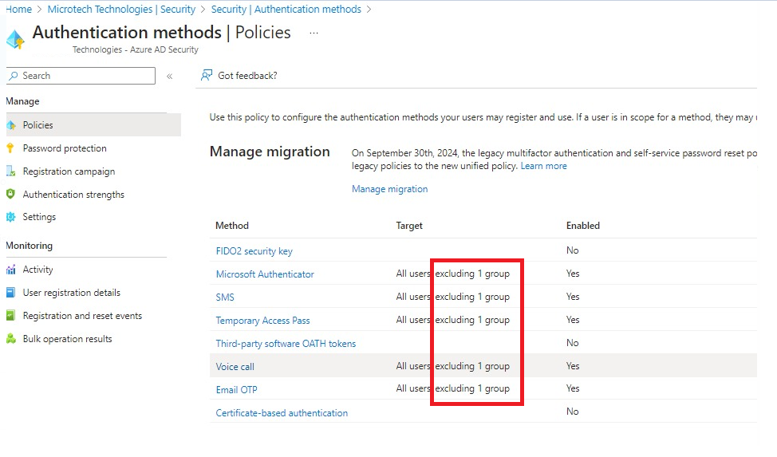This screenshot has height=457, width=777.
Task: Open Registration campaign menu item
Action: [x=69, y=171]
